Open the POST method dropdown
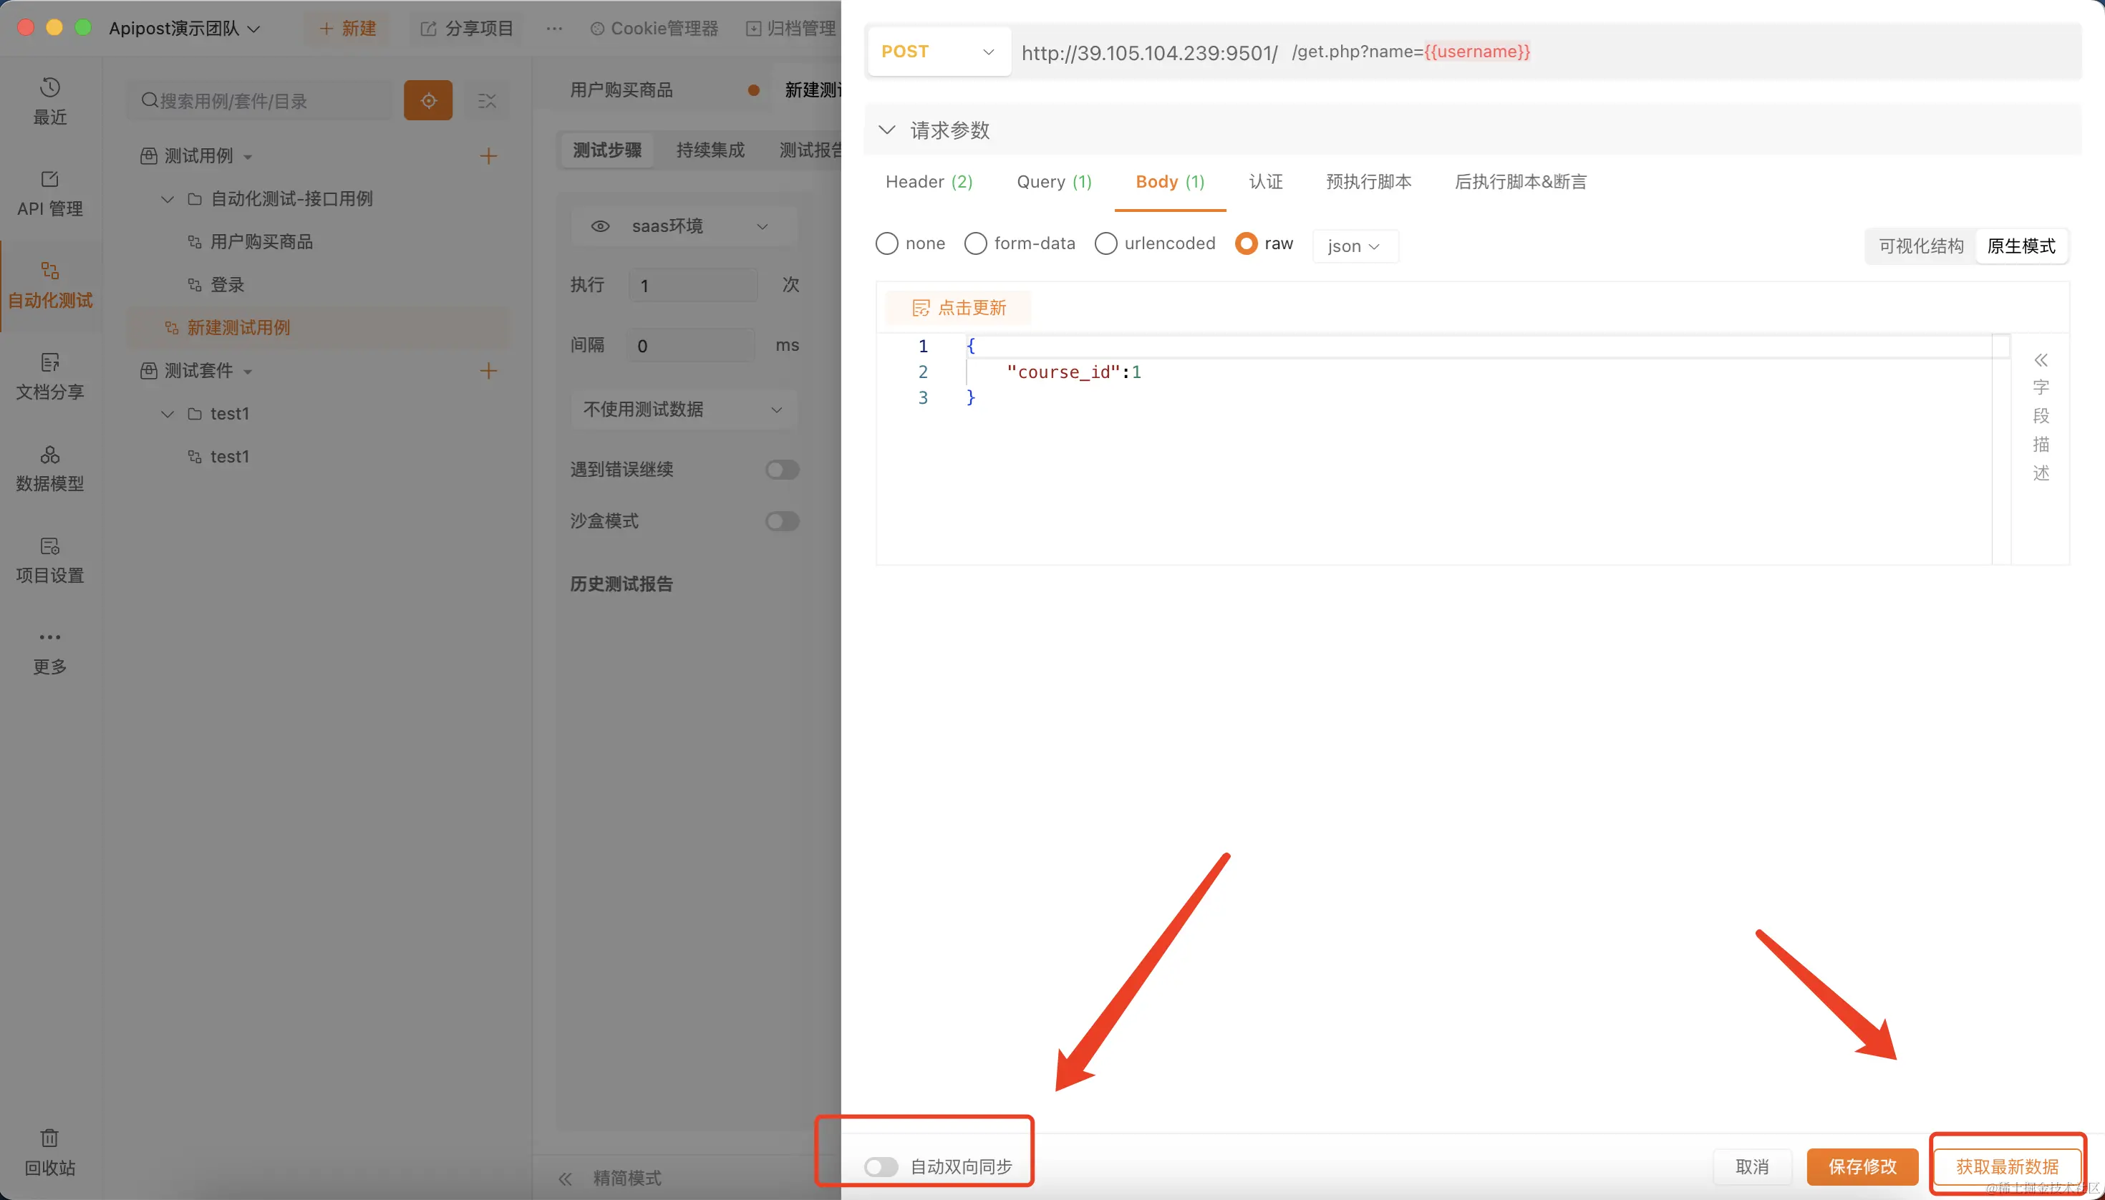Image resolution: width=2105 pixels, height=1200 pixels. tap(938, 52)
